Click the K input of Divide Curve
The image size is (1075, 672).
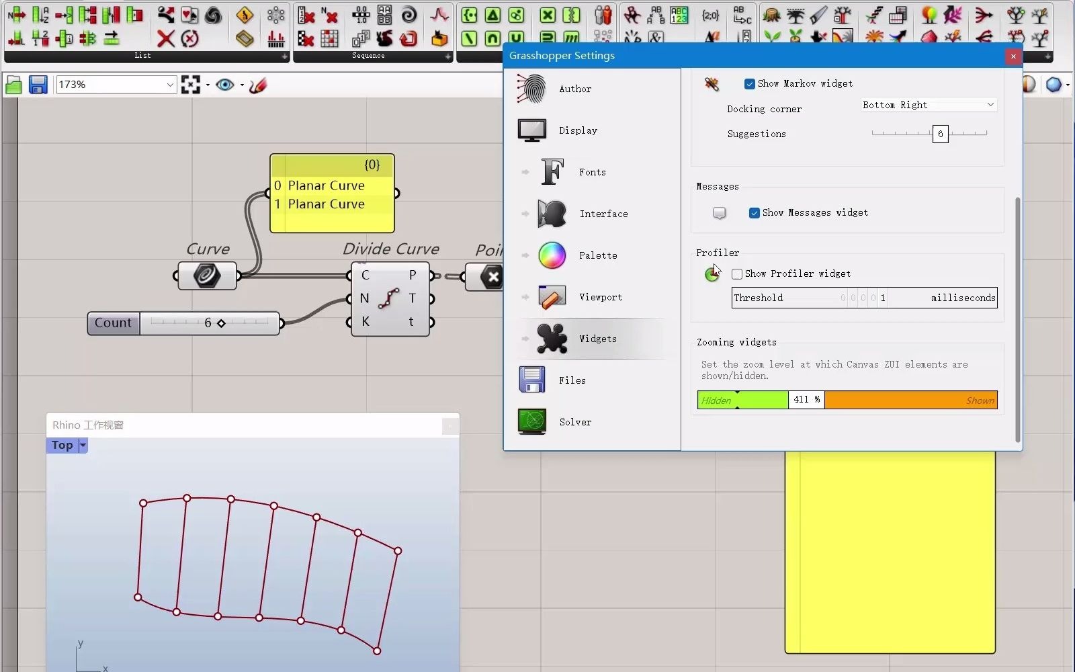tap(365, 322)
